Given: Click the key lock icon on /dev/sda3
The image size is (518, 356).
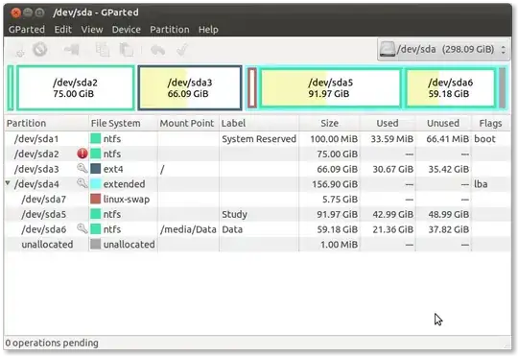Looking at the screenshot, I should [x=82, y=169].
